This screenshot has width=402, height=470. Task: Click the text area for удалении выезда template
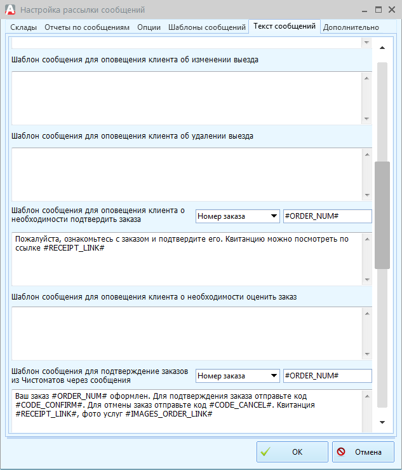(x=187, y=174)
